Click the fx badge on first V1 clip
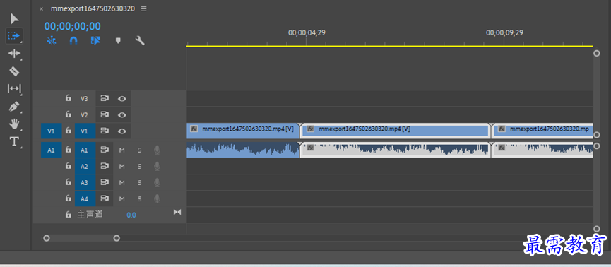Screen dimensions: 611x267 coord(194,129)
